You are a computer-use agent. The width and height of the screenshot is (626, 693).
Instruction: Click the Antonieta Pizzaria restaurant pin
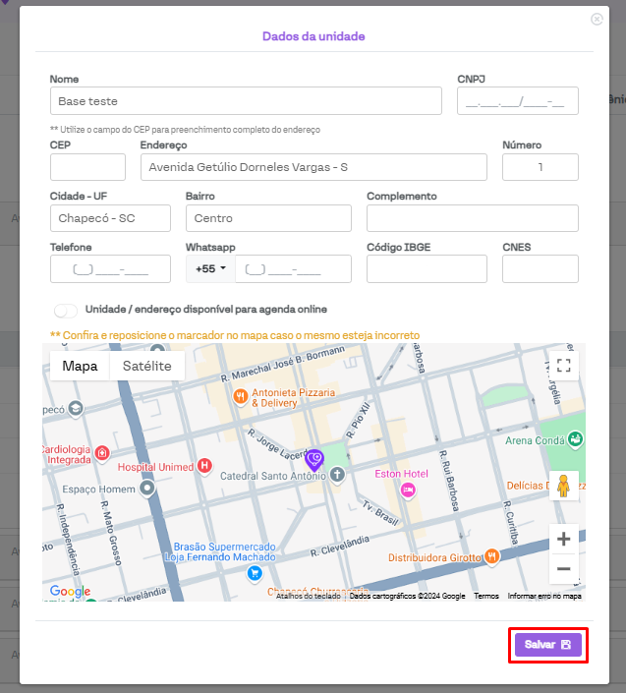(240, 396)
